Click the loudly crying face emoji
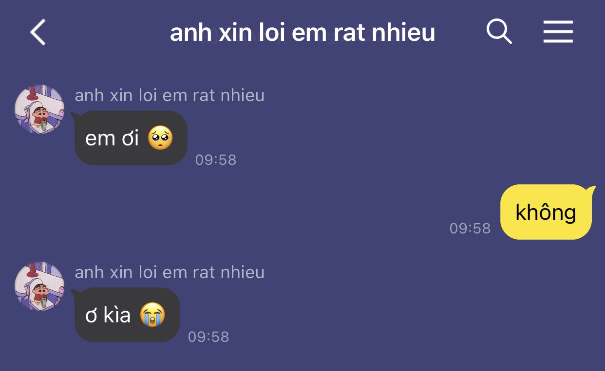605x371 pixels. pyautogui.click(x=152, y=315)
